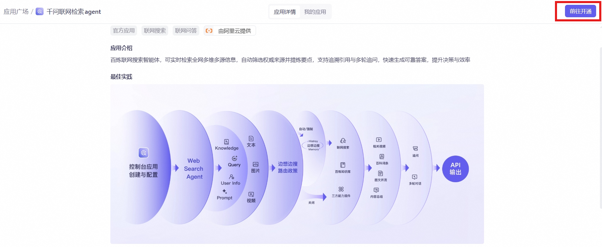This screenshot has height=247, width=602.
Task: Go back to 应用广场 breadcrumb
Action: click(16, 12)
